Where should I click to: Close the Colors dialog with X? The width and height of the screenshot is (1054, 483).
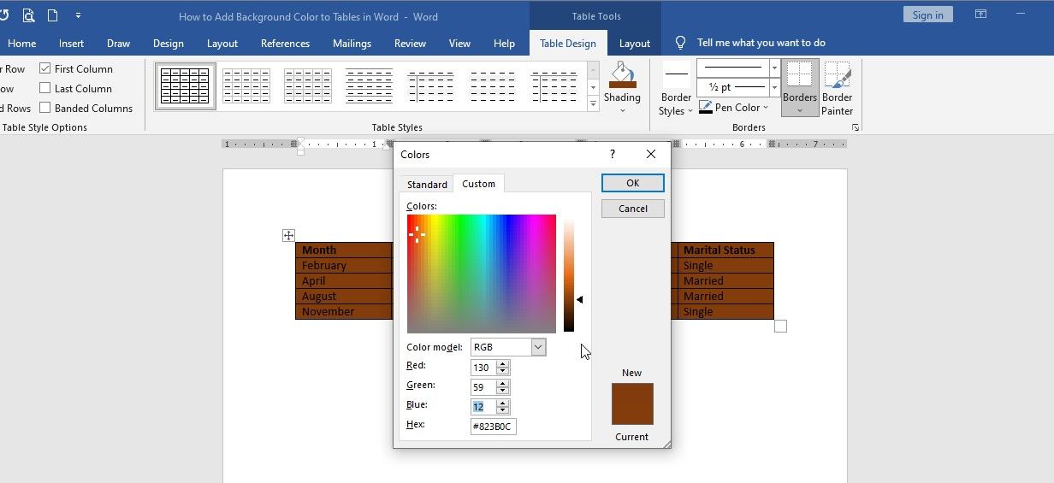coord(651,155)
